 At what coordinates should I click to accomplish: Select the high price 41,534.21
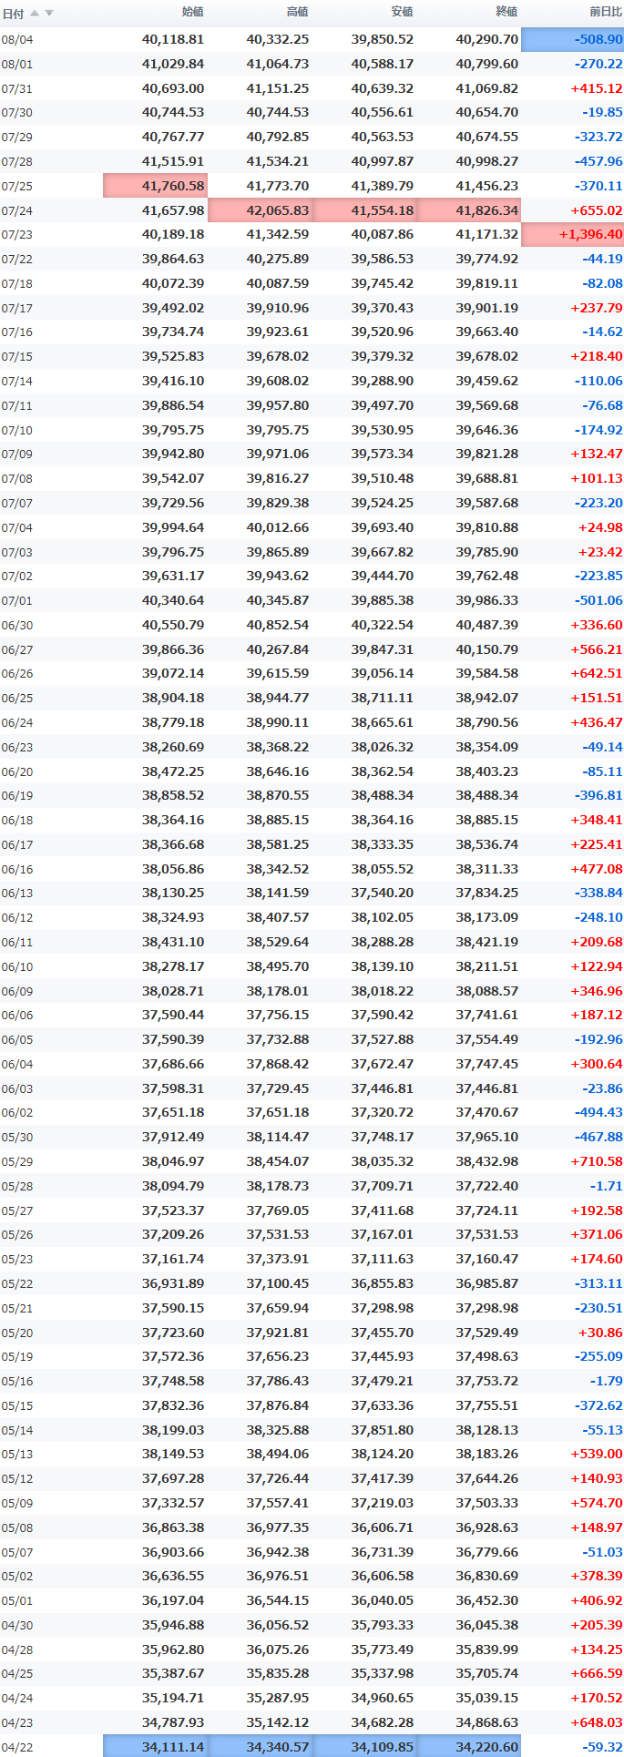click(x=277, y=161)
